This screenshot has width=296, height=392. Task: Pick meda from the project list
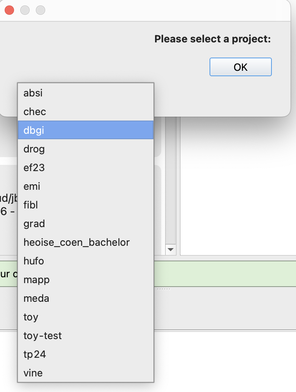tap(86, 298)
